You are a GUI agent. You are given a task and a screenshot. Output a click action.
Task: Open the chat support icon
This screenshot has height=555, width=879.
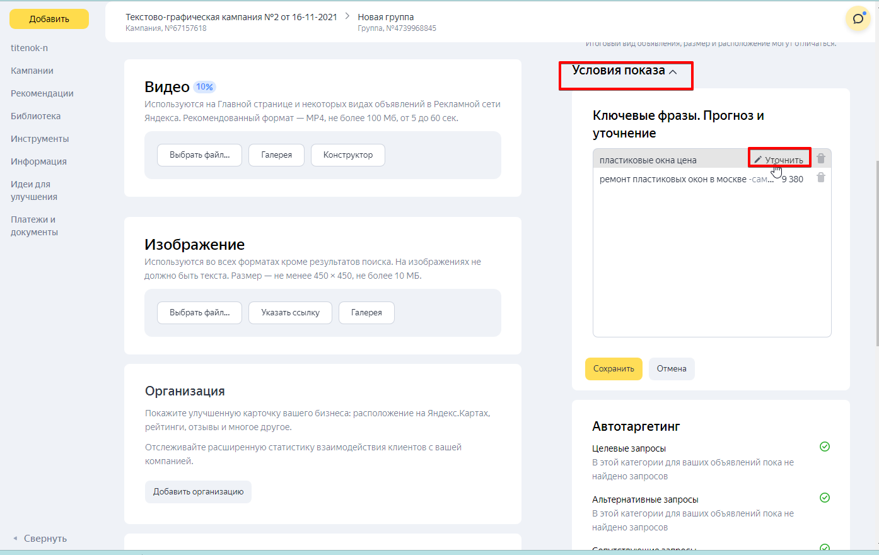[858, 18]
